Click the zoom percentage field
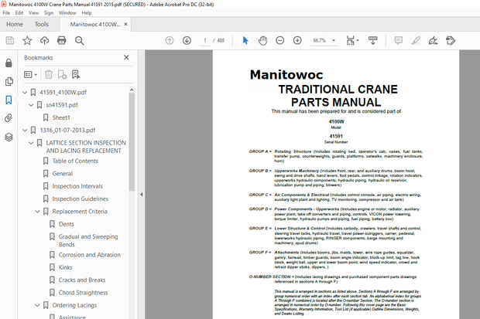 click(319, 40)
